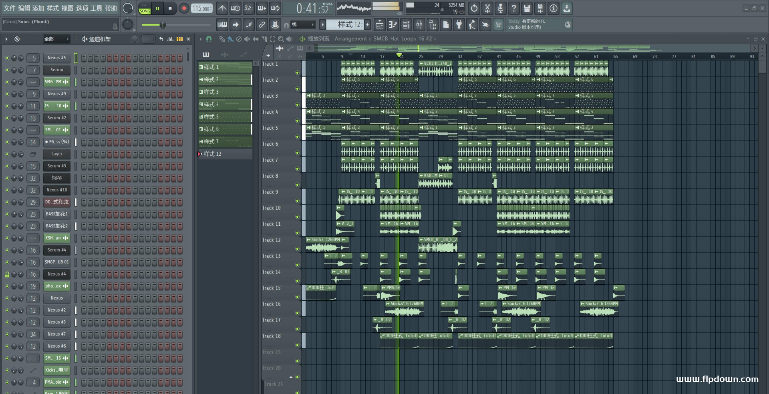769x394 pixels.
Task: Select 样式 7 in the pattern picker
Action: pos(225,142)
